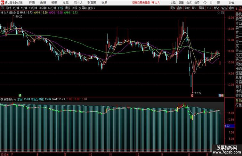The height and width of the screenshot is (156, 242).
Task: Click the 返回 back button
Action: coord(231,8)
